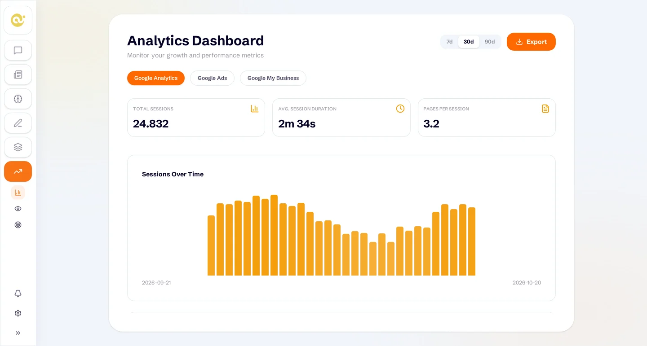The width and height of the screenshot is (647, 346).
Task: Open the pencil editor sidebar icon
Action: [18, 123]
